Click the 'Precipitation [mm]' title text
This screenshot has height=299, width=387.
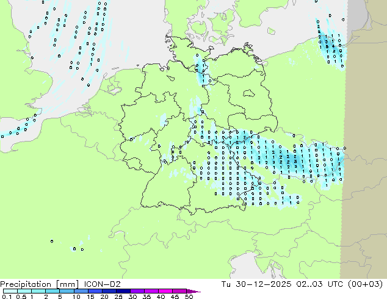(x=40, y=284)
